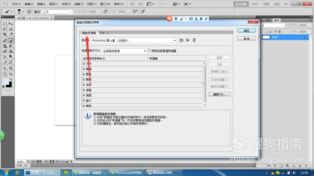
Task: Select the Eyedropper tool
Action: [11, 35]
